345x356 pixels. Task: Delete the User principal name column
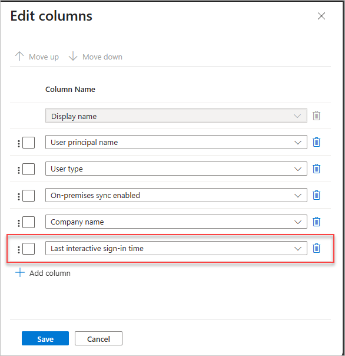pos(316,143)
